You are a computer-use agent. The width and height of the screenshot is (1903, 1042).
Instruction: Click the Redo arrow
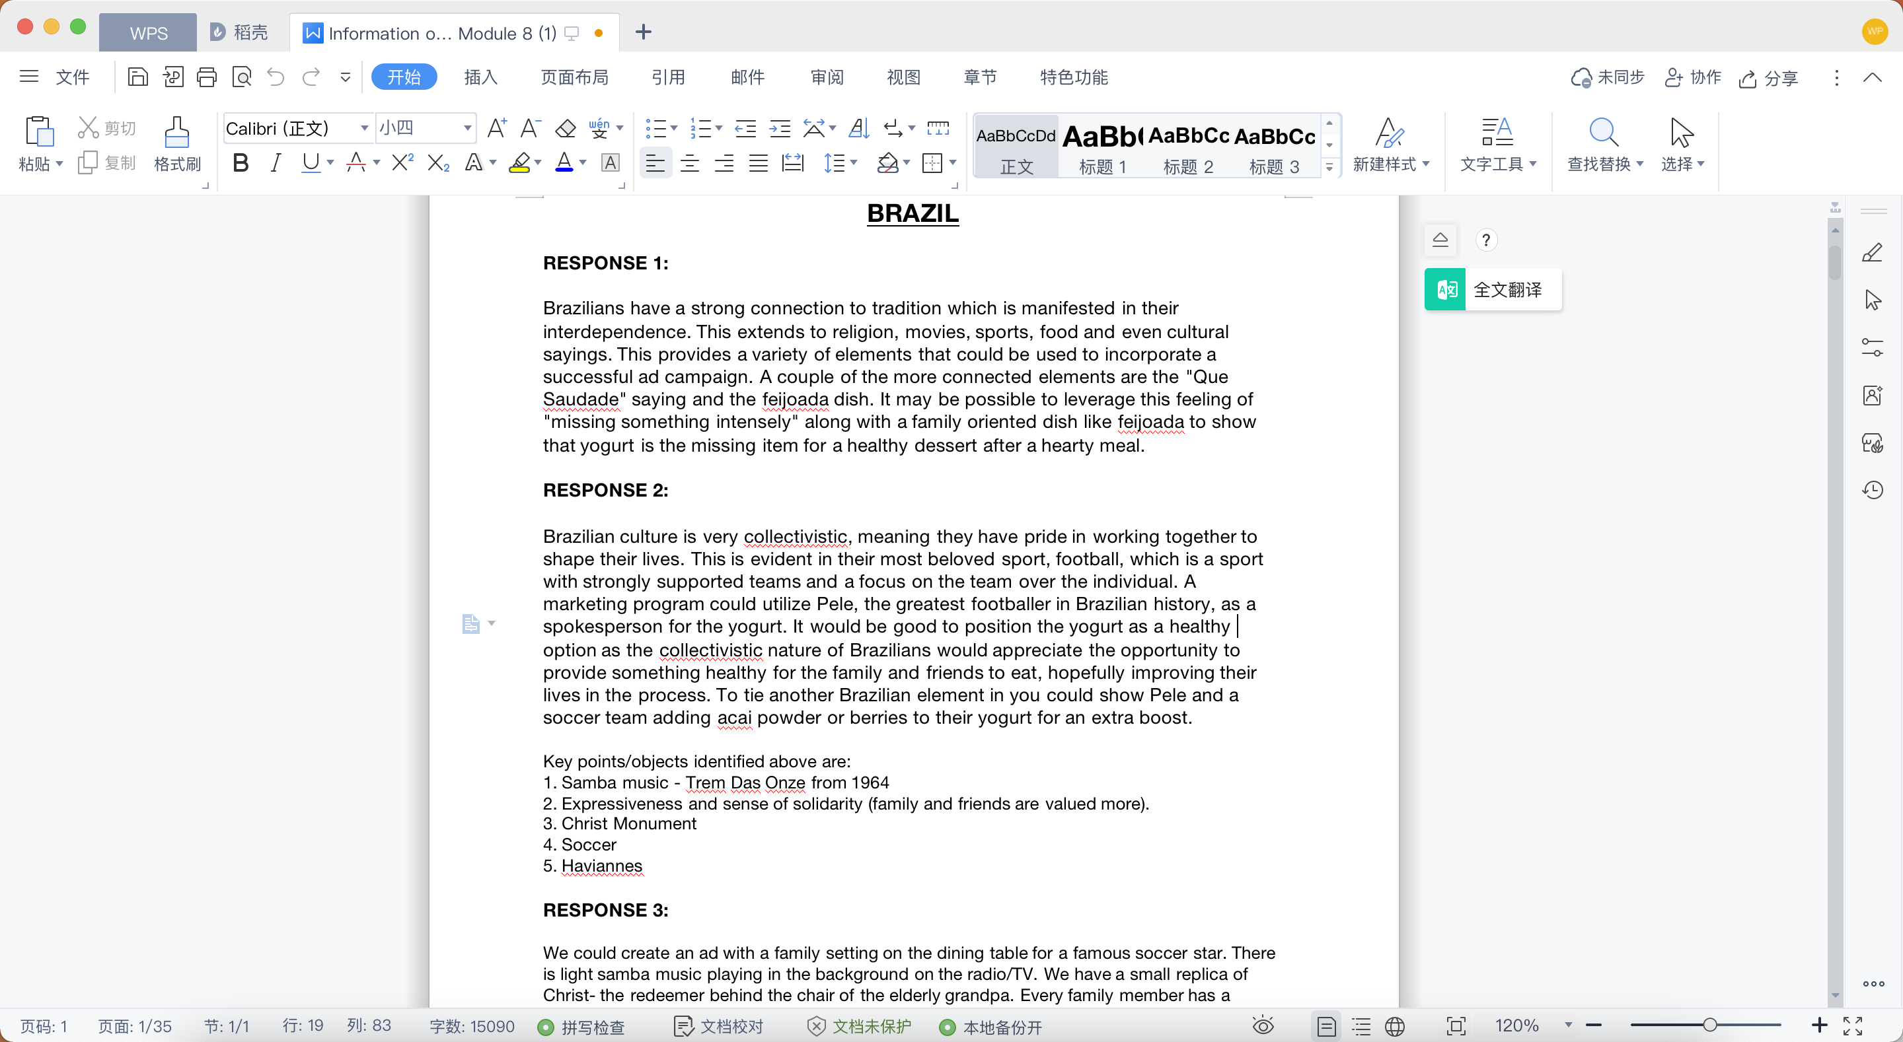pos(311,77)
